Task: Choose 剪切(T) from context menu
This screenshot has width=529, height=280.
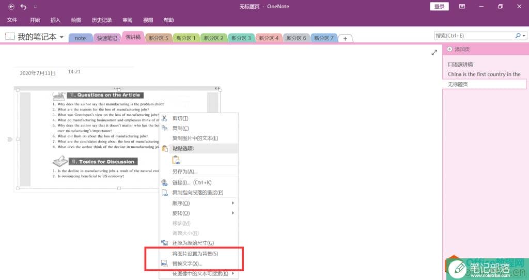Action: [x=199, y=118]
